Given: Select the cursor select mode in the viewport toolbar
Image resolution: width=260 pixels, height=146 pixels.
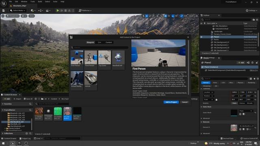Looking at the screenshot, I should [143, 16].
